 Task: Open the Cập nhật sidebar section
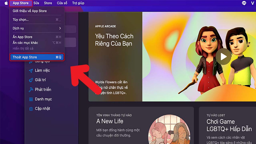tap(43, 108)
